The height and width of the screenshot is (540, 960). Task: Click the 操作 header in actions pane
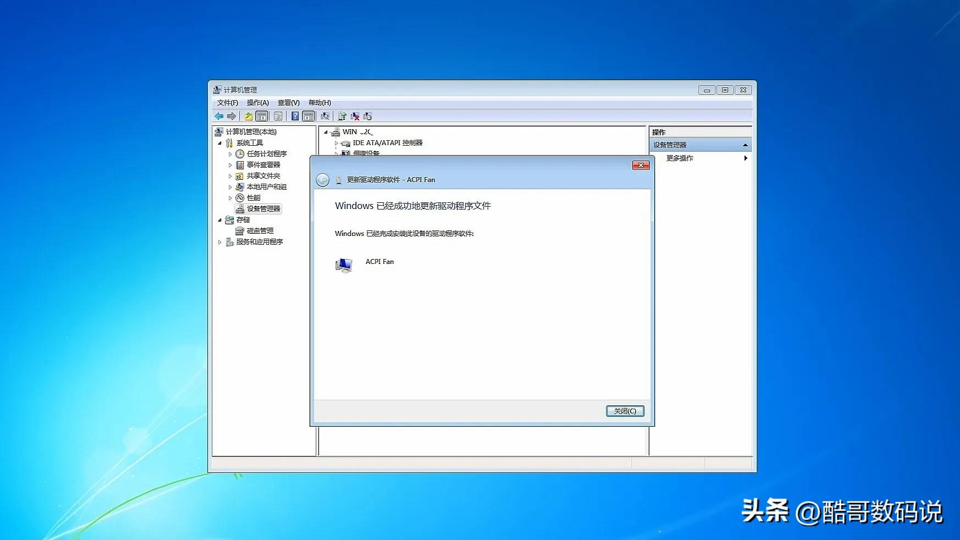pos(659,133)
